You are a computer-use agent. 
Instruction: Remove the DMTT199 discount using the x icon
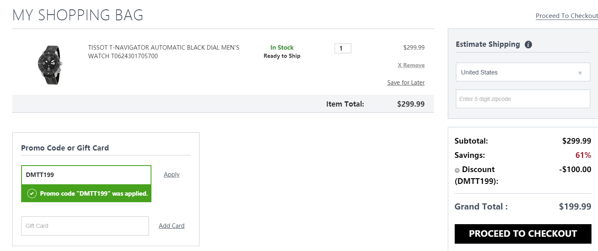pyautogui.click(x=457, y=170)
